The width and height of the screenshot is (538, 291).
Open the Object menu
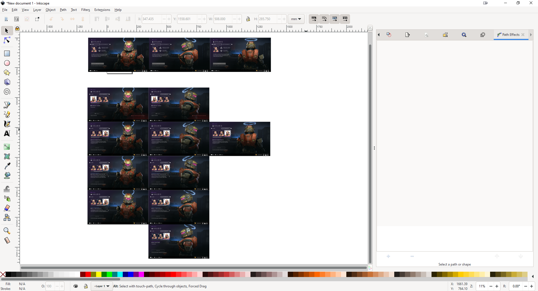[x=50, y=10]
